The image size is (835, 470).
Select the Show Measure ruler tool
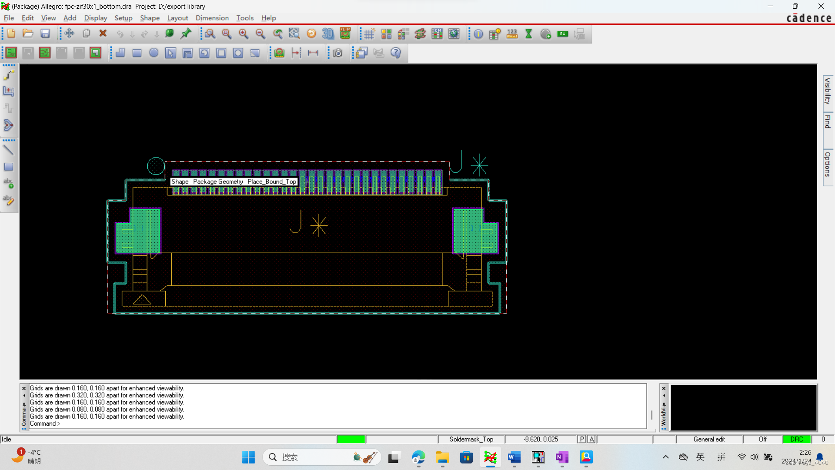512,34
